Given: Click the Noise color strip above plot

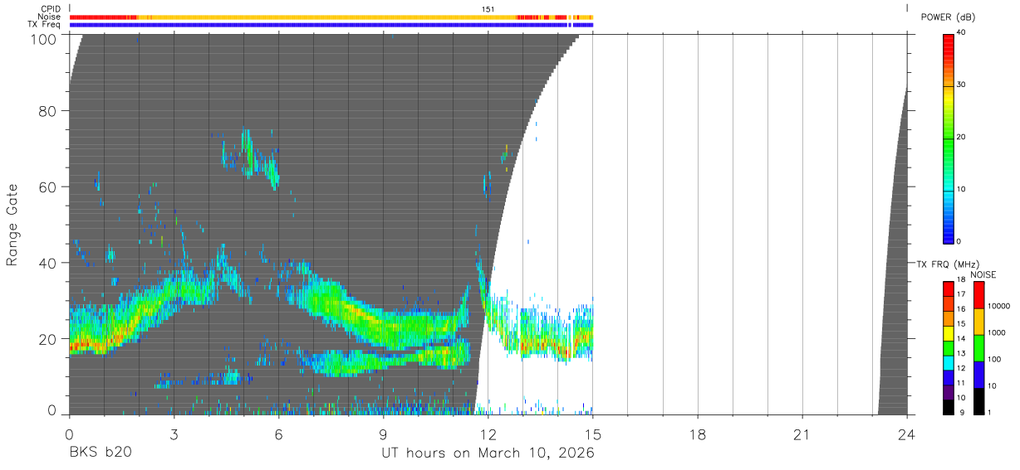Looking at the screenshot, I should tap(331, 17).
